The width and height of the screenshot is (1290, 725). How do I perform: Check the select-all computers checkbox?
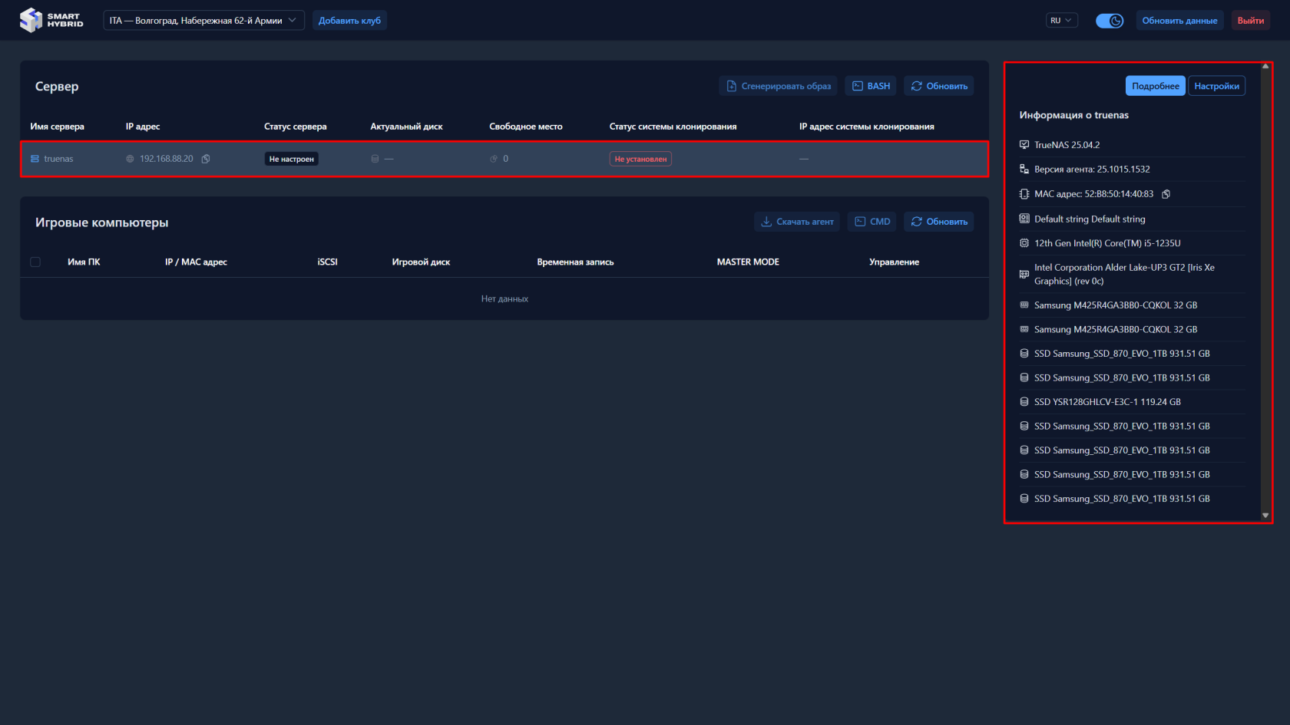click(35, 262)
